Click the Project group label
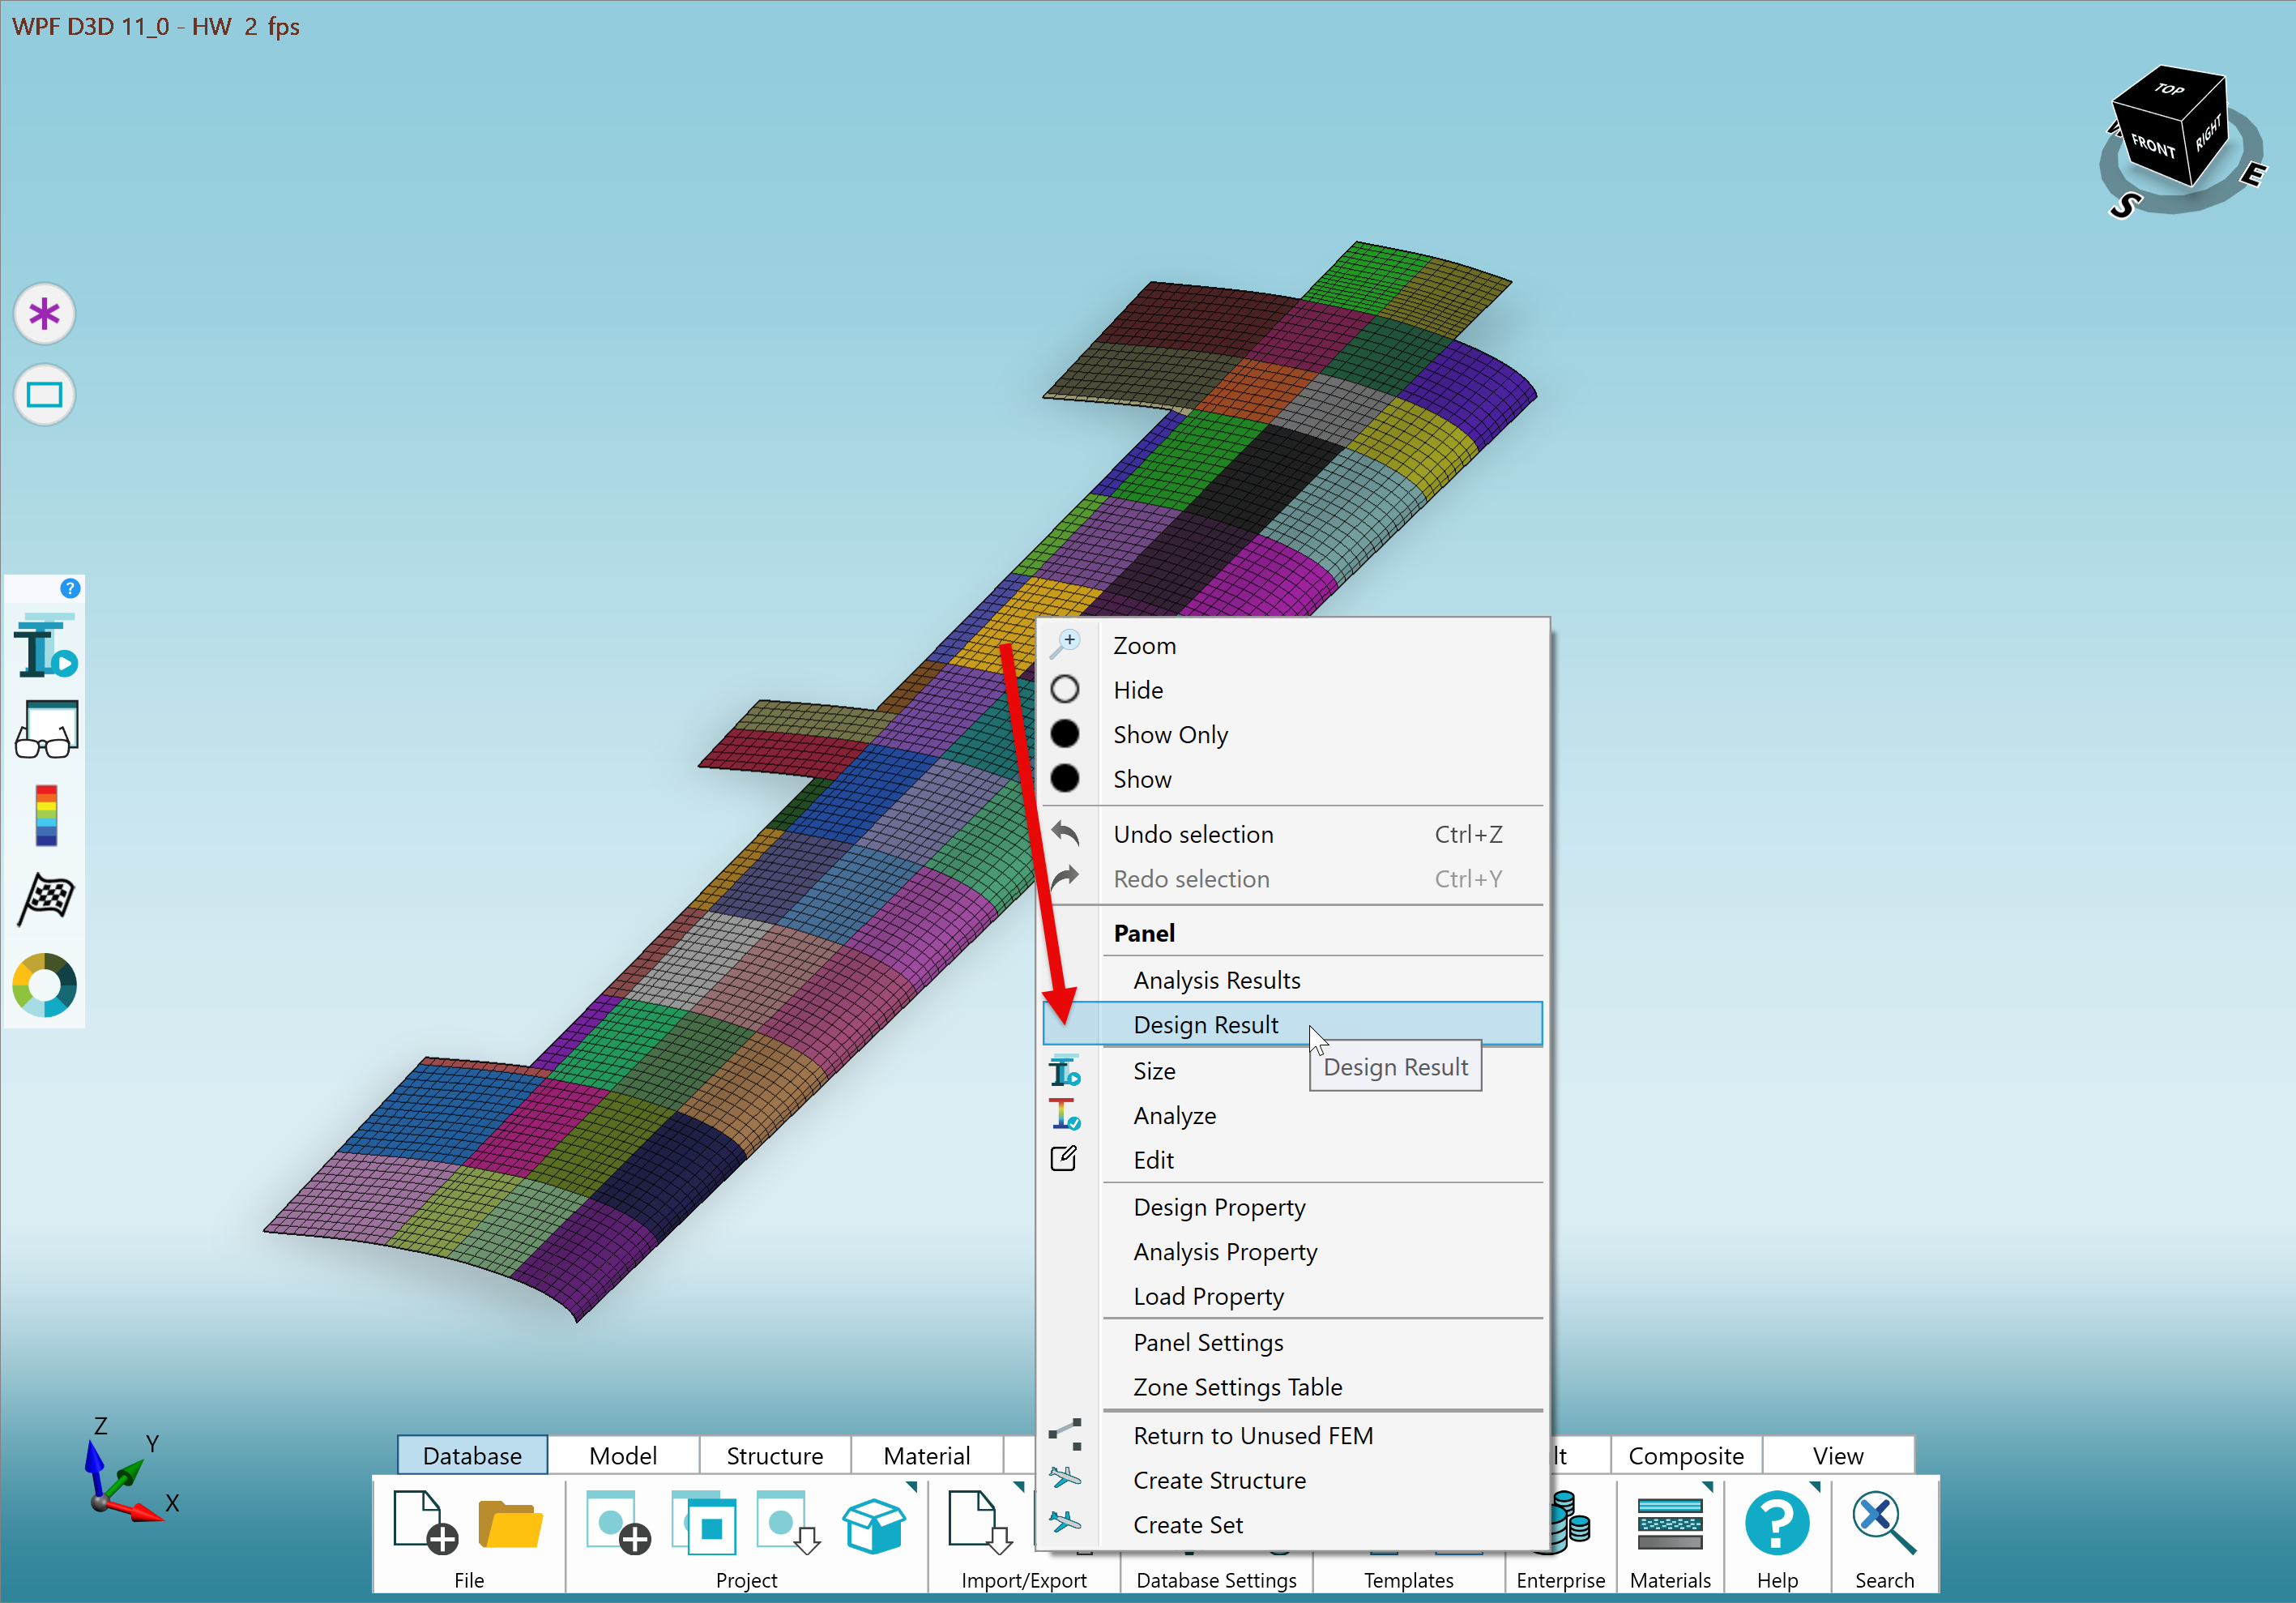Viewport: 2296px width, 1603px height. coord(746,1580)
